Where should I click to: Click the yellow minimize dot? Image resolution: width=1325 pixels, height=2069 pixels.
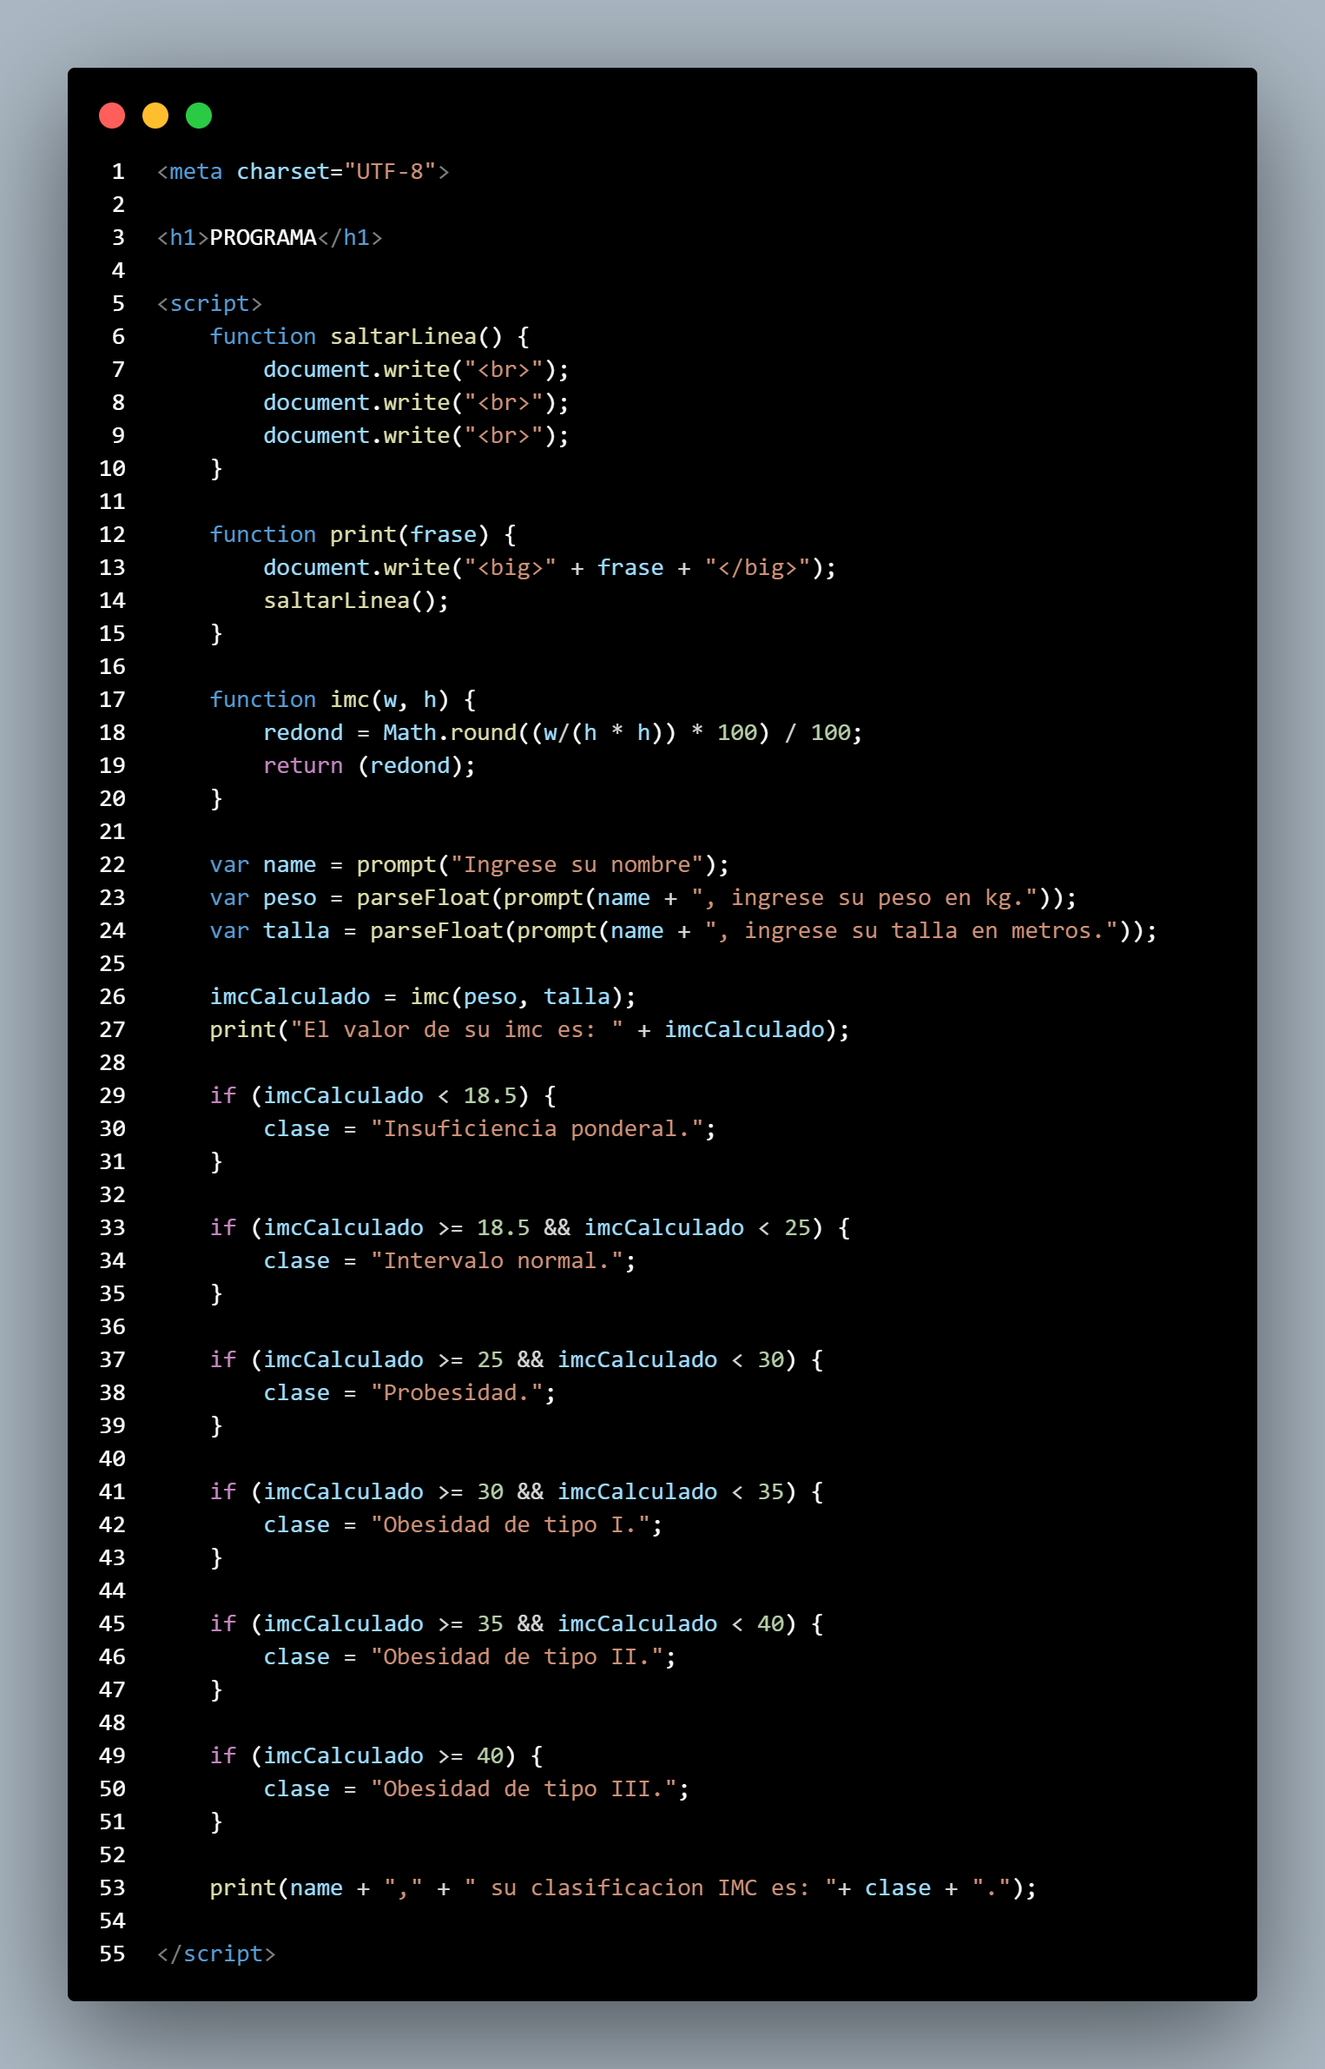click(x=155, y=116)
